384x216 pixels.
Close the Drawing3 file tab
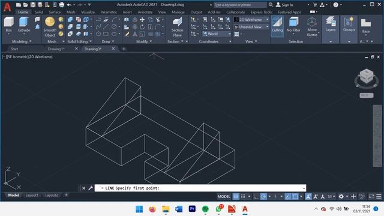[x=113, y=49]
